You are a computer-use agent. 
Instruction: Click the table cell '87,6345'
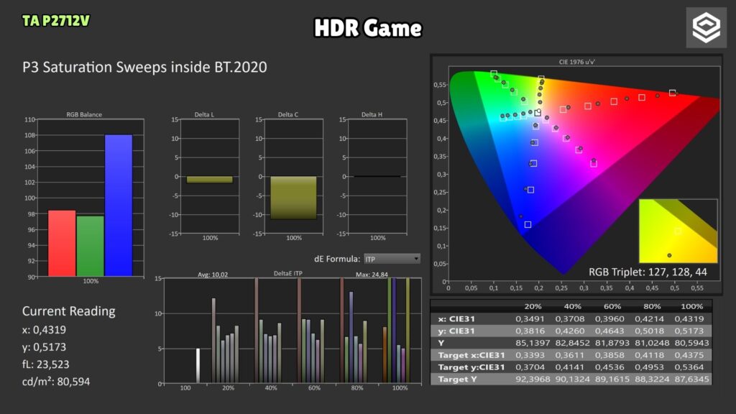pyautogui.click(x=692, y=379)
